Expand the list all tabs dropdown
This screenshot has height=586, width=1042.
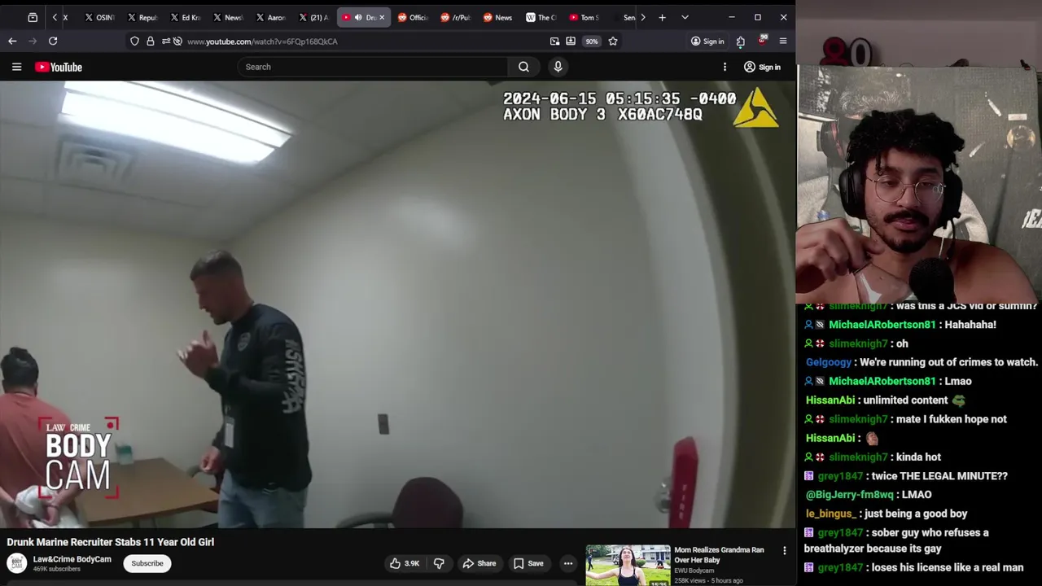(x=685, y=17)
